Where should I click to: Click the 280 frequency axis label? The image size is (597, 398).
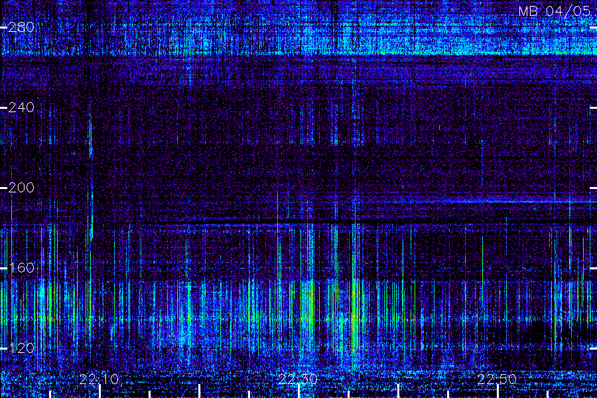(21, 27)
